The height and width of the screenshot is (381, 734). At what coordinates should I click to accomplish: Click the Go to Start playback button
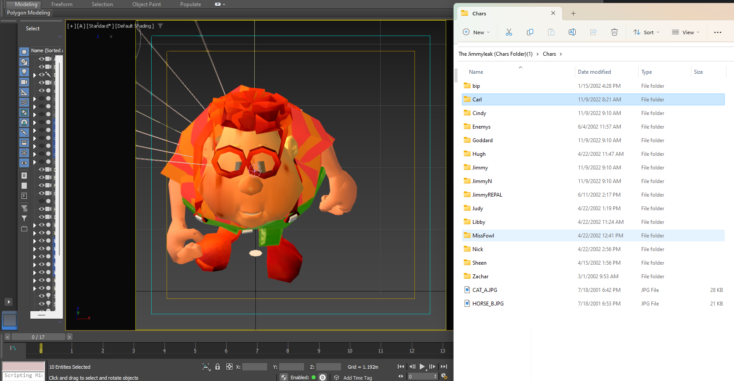pos(401,367)
